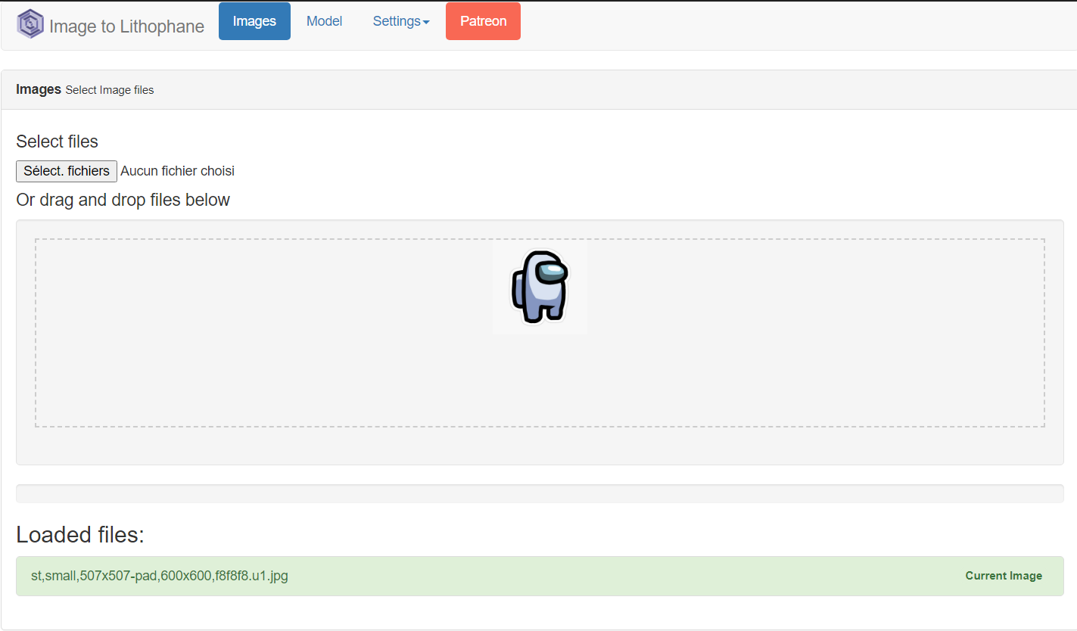Open the Patreon button

(x=483, y=21)
